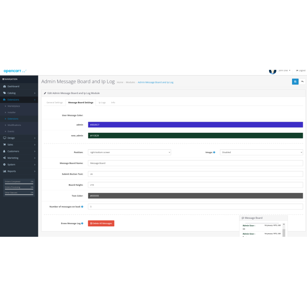This screenshot has height=307, width=307.
Task: Click the admin purple color swatch
Action: 196,124
